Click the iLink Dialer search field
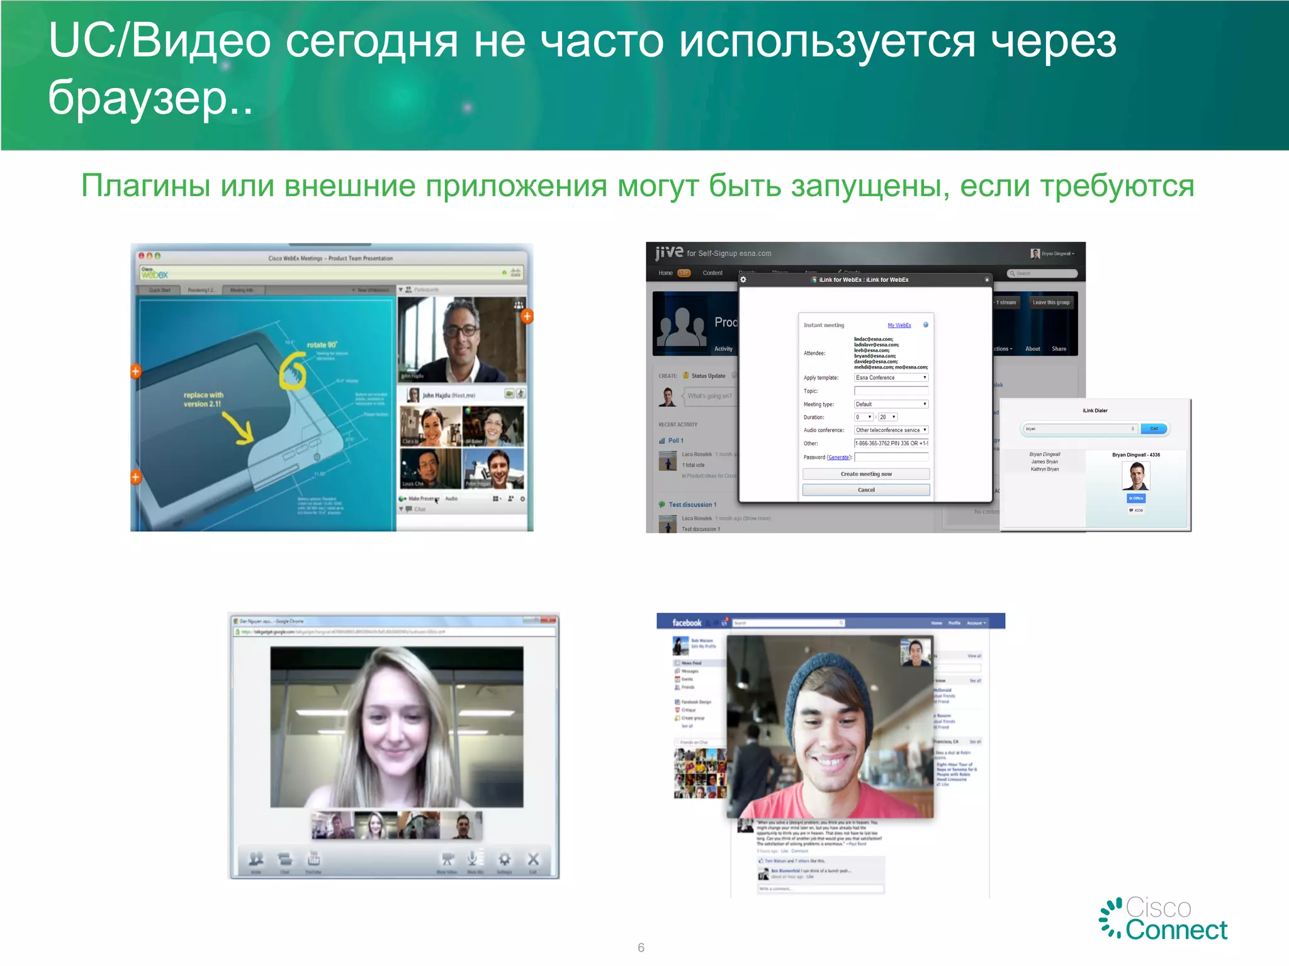Viewport: 1289px width, 966px height. [x=1079, y=429]
